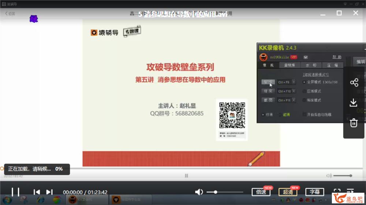Click the download icon in side panel
This screenshot has height=205, width=366.
click(x=354, y=102)
